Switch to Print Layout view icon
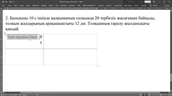The height and width of the screenshot is (96, 172). pyautogui.click(x=145, y=95)
